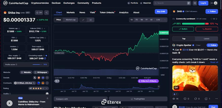
Task: Share the Shiba Inu page
Action: (46, 13)
